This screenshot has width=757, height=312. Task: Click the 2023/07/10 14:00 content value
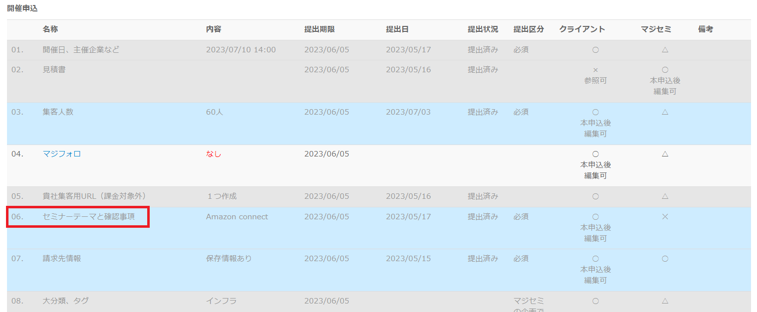click(241, 50)
